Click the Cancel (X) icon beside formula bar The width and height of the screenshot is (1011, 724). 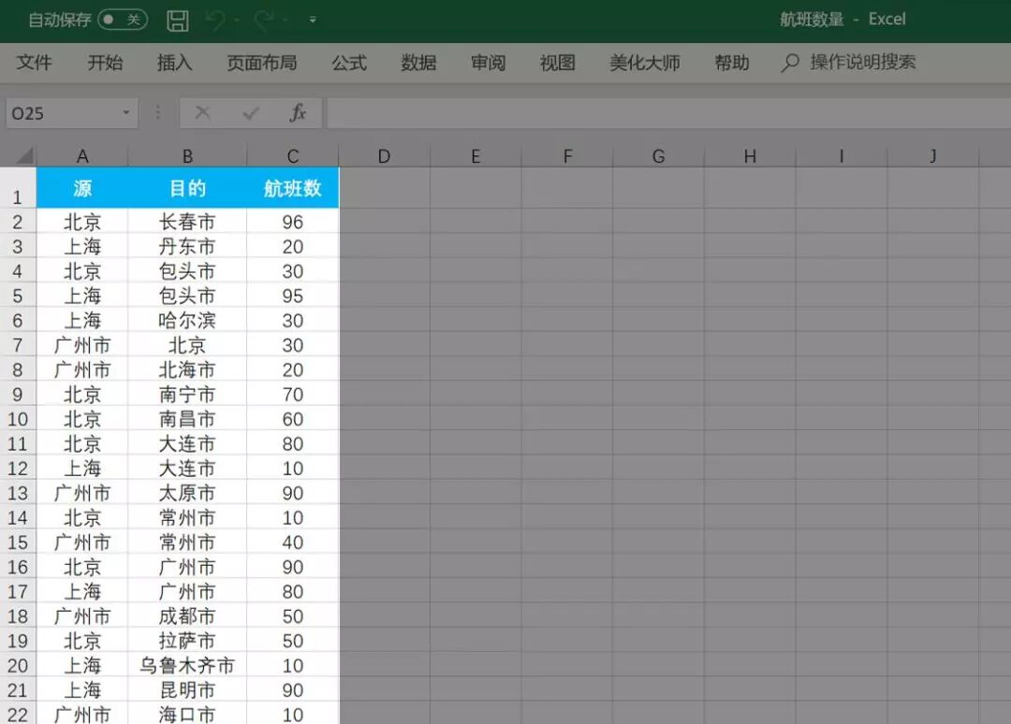pos(202,113)
